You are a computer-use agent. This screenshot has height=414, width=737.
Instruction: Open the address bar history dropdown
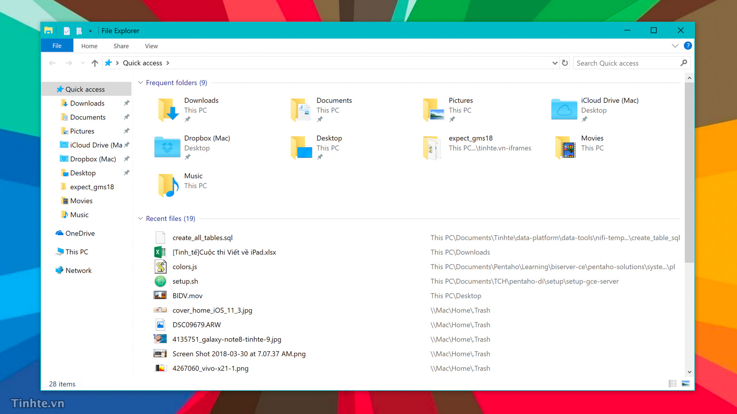[x=555, y=63]
